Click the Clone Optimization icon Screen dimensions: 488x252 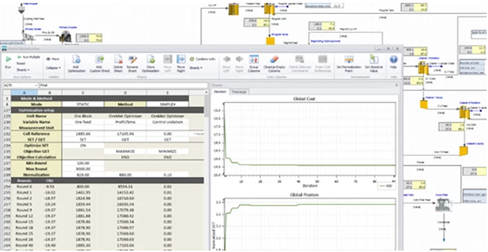(x=151, y=64)
